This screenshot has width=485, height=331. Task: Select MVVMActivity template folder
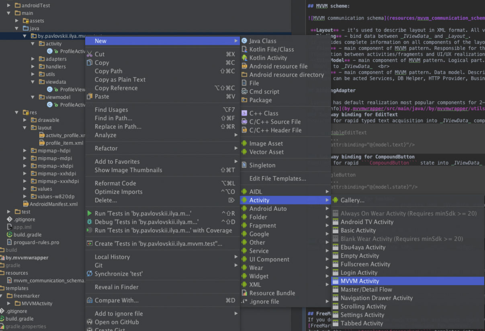(37, 303)
